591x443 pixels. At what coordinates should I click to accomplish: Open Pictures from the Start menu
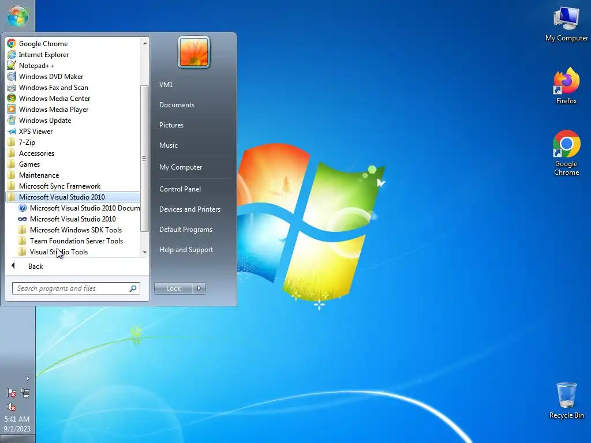coord(171,125)
